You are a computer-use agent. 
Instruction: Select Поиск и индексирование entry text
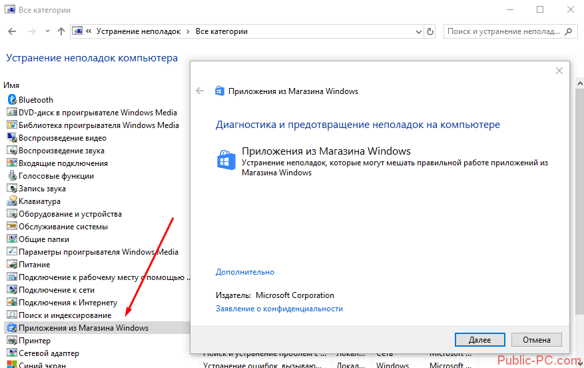click(x=65, y=315)
